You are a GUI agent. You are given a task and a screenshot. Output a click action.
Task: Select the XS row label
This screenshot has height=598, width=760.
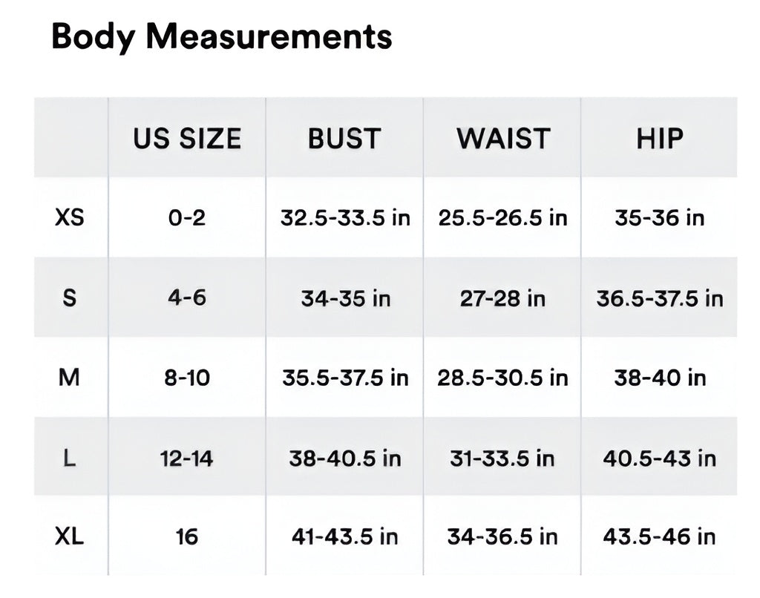70,218
